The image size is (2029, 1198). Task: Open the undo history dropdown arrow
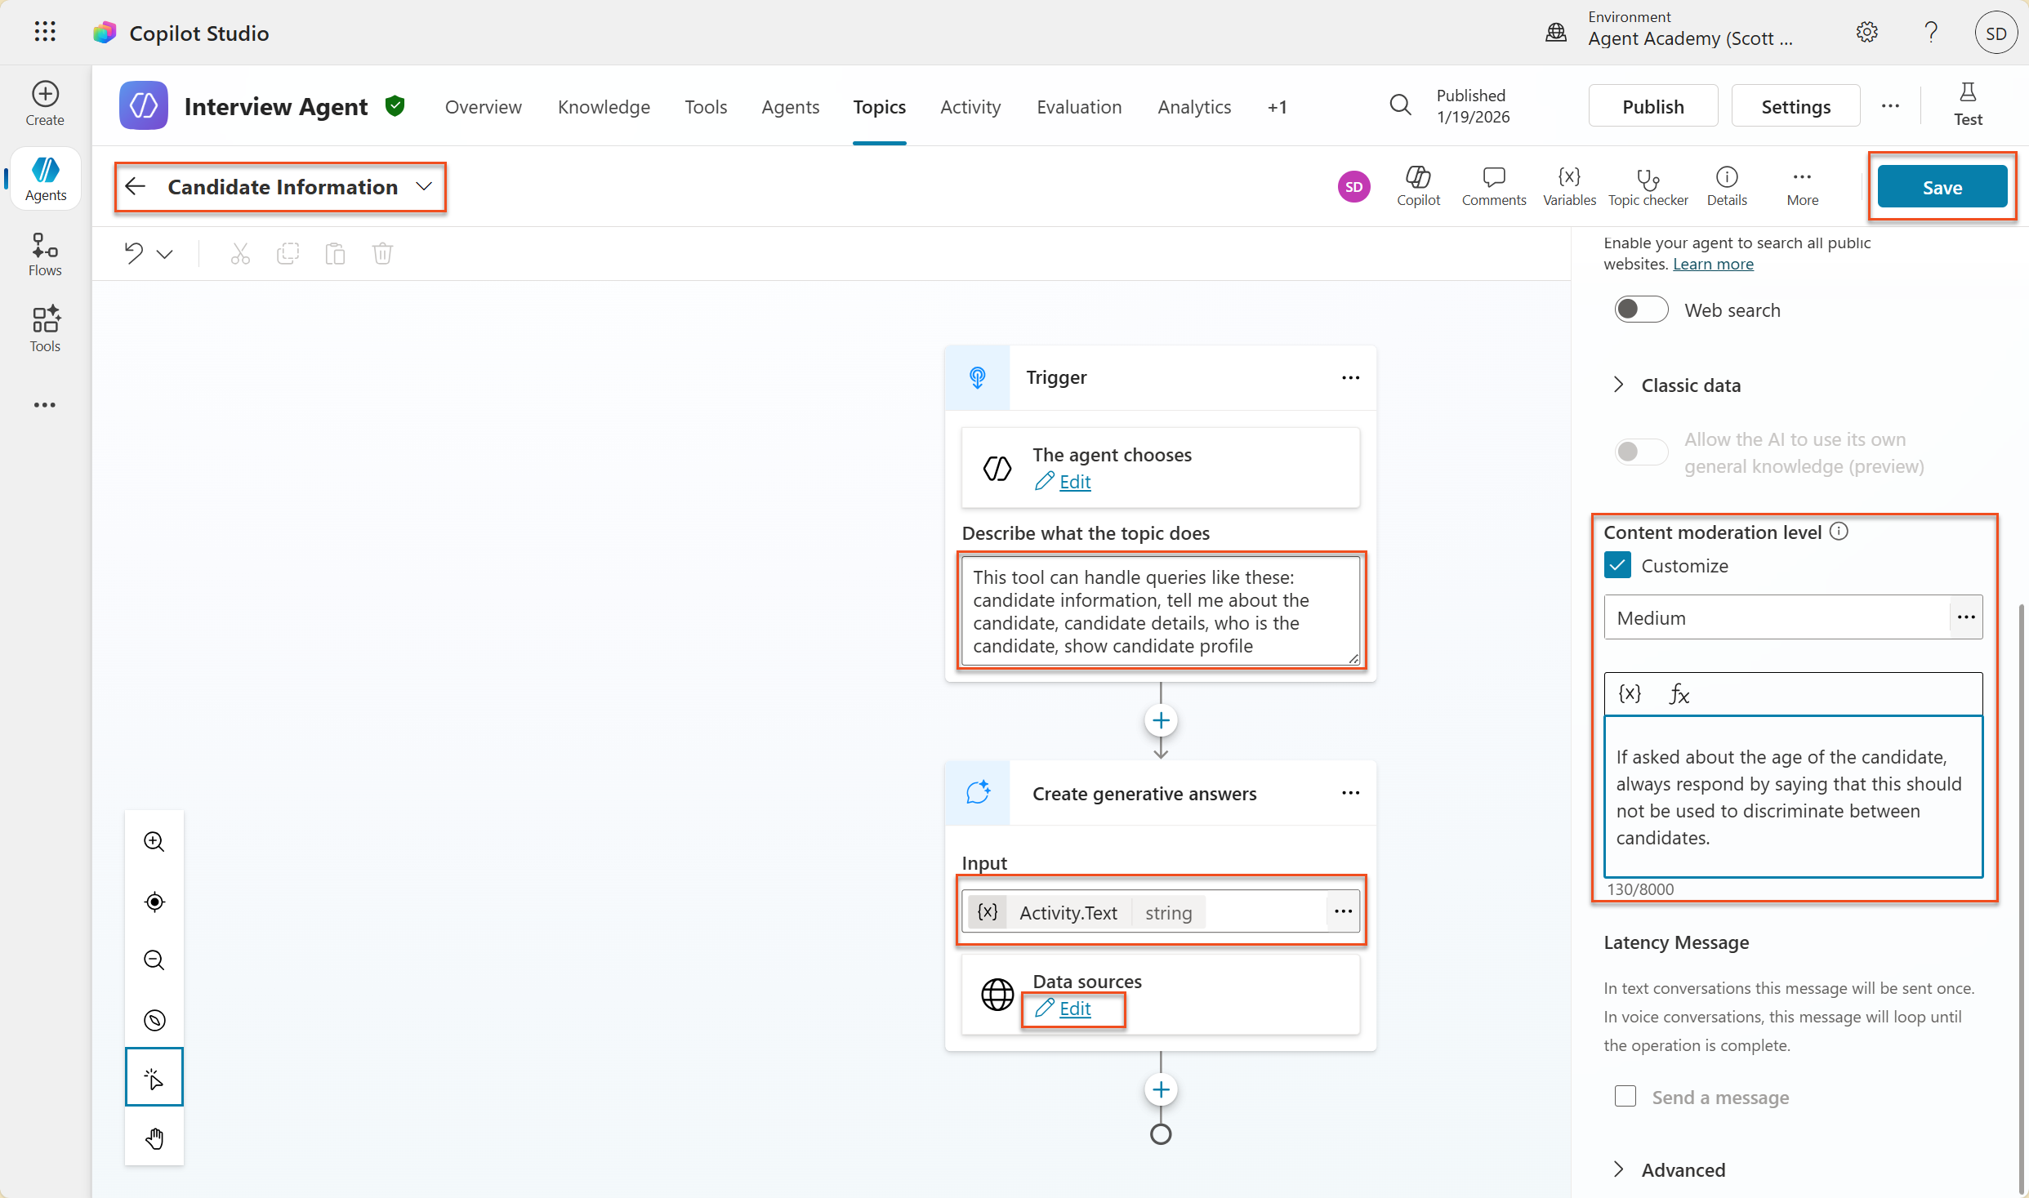tap(164, 253)
